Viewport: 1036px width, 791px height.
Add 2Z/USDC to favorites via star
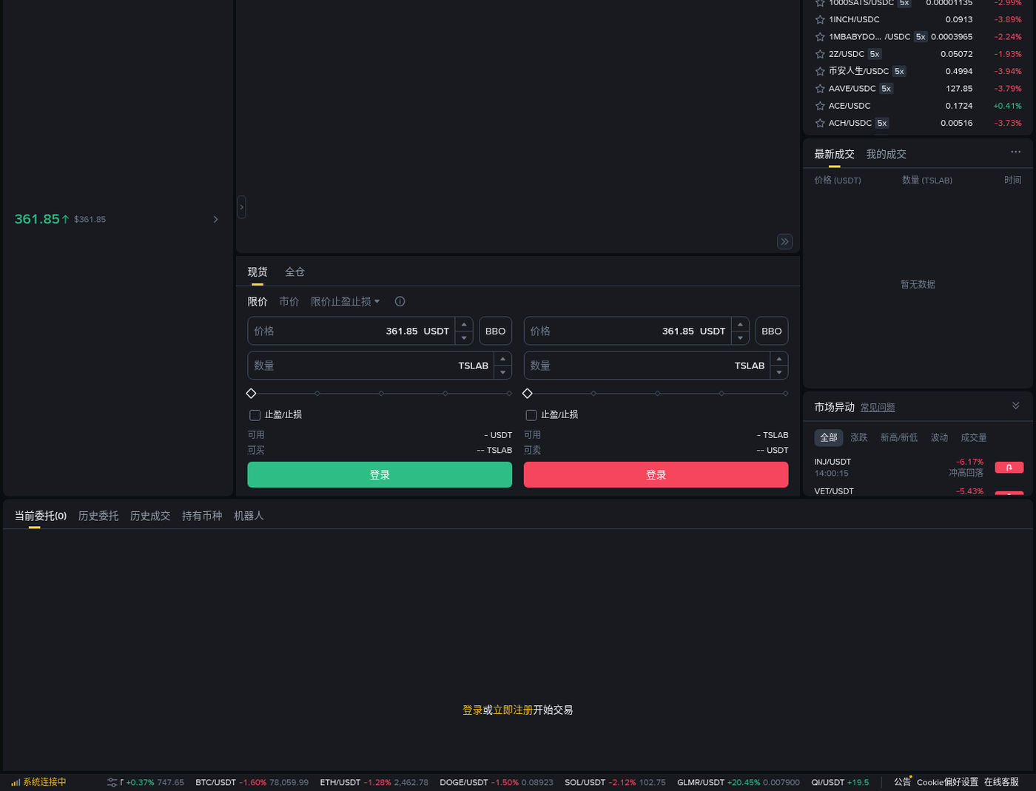[x=820, y=54]
